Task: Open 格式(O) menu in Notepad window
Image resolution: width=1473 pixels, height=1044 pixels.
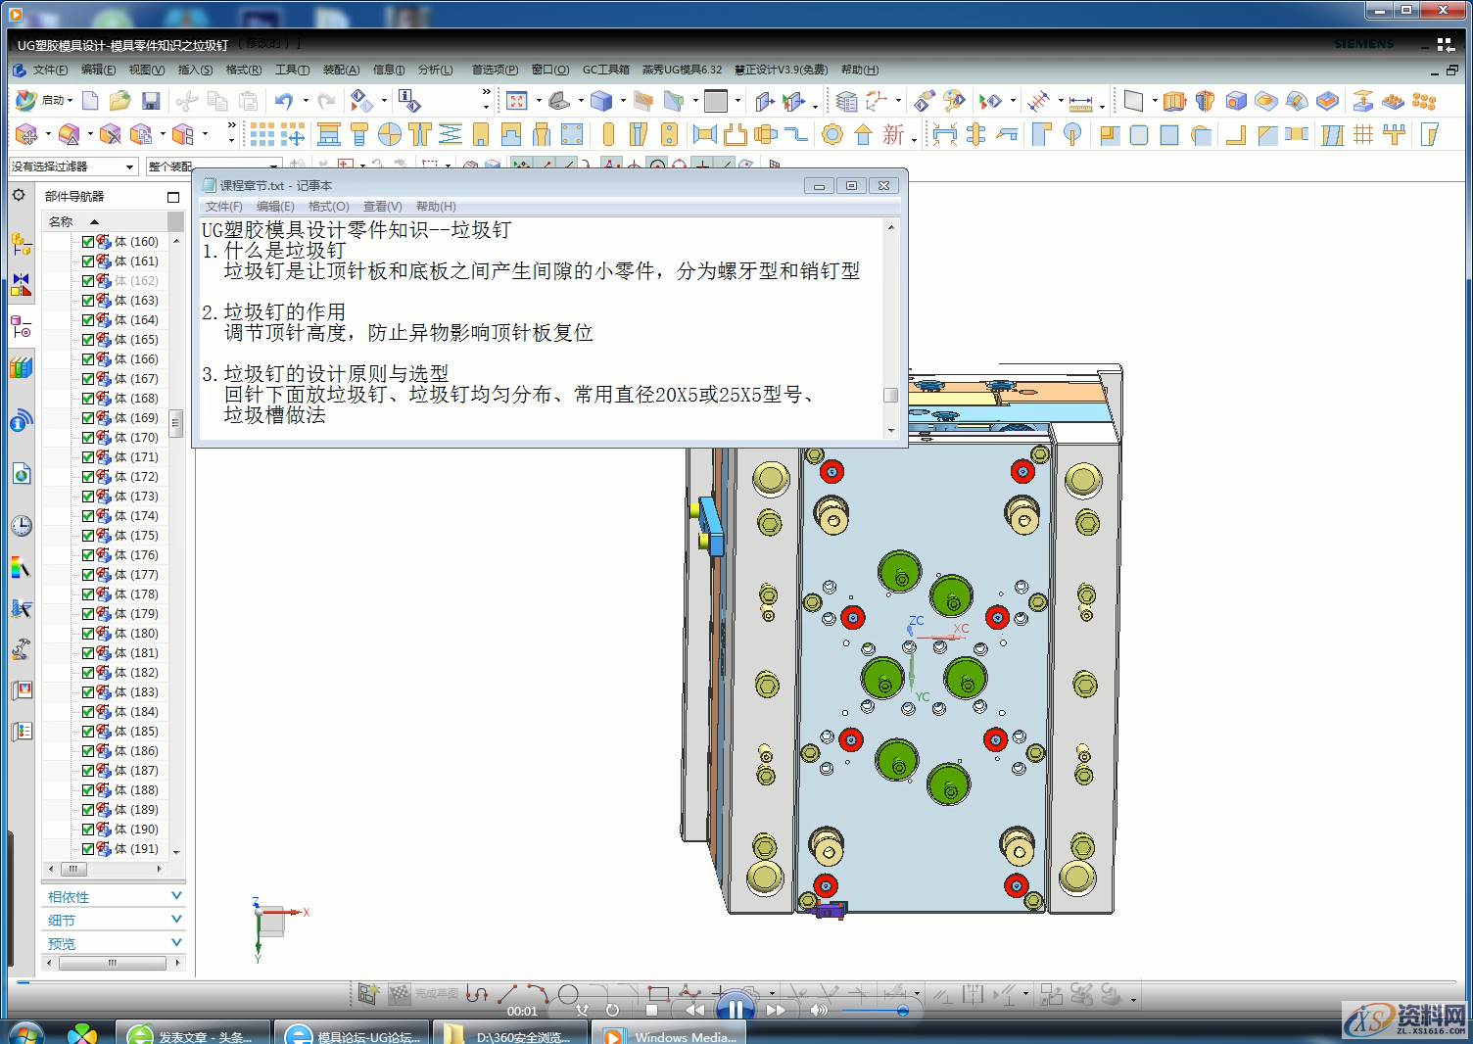Action: (328, 207)
